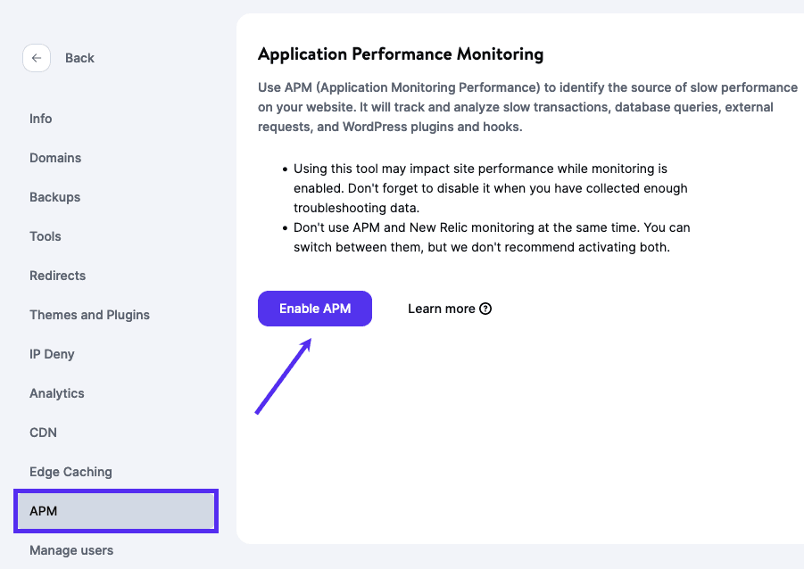Click the APM description paragraph text
804x569 pixels.
point(526,106)
